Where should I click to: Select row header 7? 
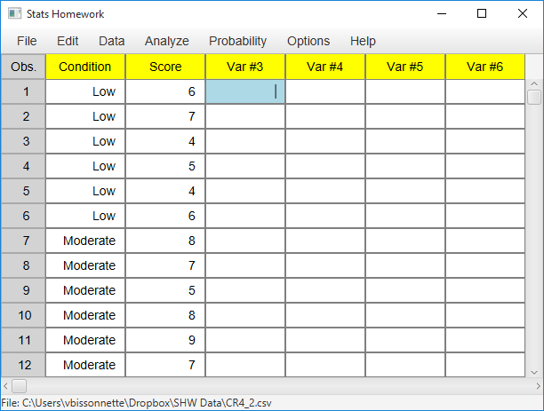coord(23,241)
